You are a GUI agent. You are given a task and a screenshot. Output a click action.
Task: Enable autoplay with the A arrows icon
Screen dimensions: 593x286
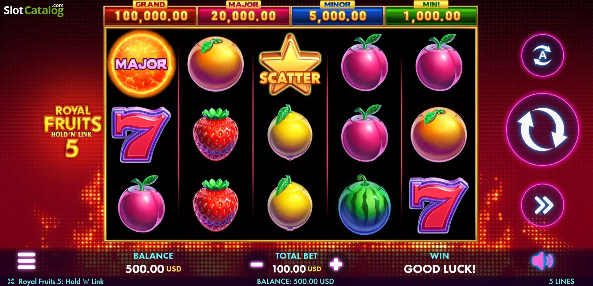(x=543, y=55)
